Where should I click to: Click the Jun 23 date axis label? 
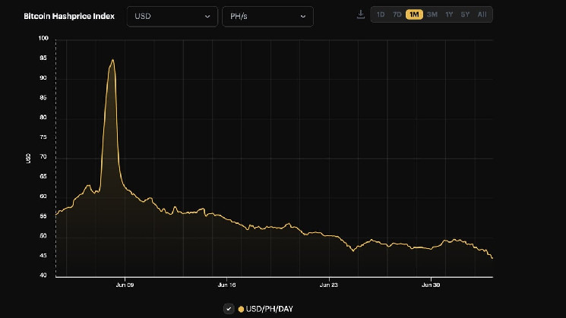(x=329, y=285)
